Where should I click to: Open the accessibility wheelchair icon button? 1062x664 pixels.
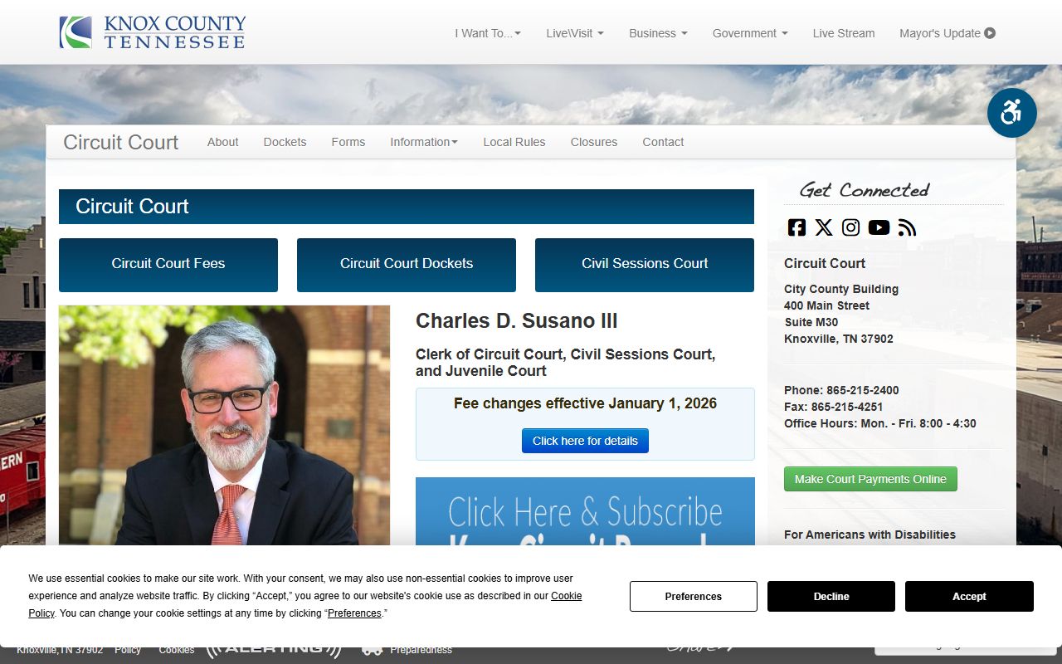point(1012,113)
